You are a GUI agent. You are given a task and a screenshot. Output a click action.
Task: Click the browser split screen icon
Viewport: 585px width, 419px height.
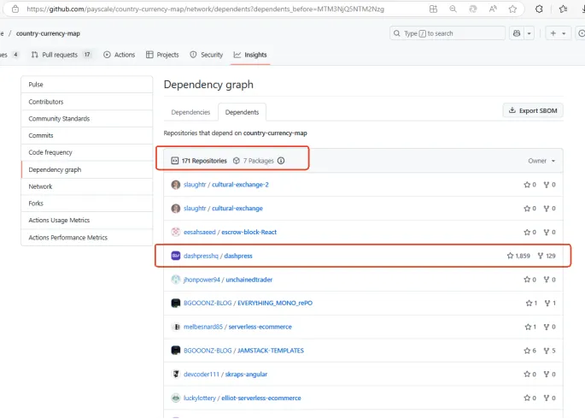[433, 9]
